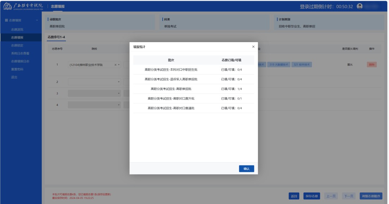Click the red 删除 button in row 1
The image size is (389, 204).
click(371, 65)
